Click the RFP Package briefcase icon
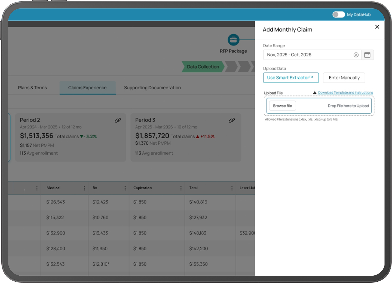392x283 pixels. click(233, 40)
